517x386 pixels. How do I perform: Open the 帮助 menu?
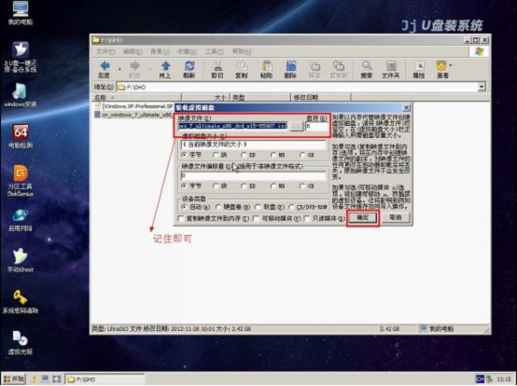pyautogui.click(x=242, y=51)
